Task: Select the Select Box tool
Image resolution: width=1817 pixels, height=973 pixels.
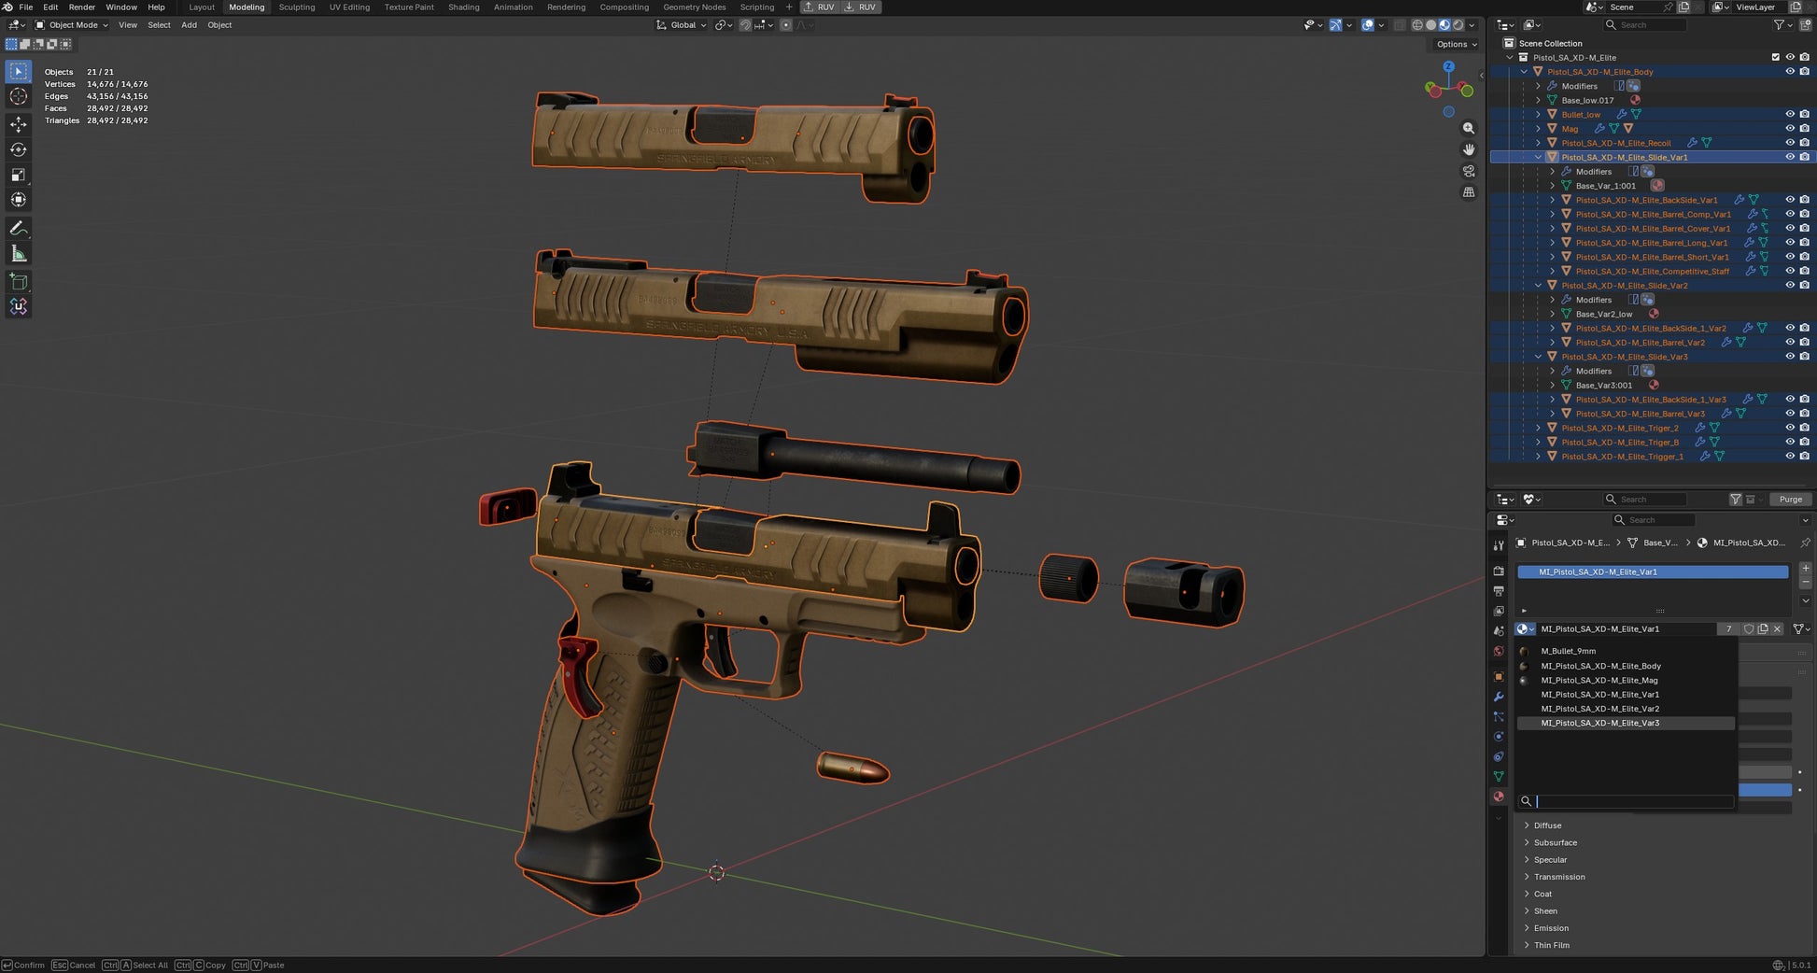Action: click(19, 71)
